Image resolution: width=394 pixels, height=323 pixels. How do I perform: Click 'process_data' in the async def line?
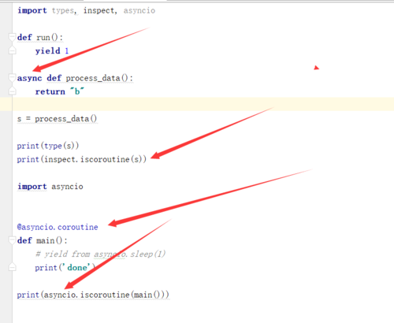click(93, 78)
